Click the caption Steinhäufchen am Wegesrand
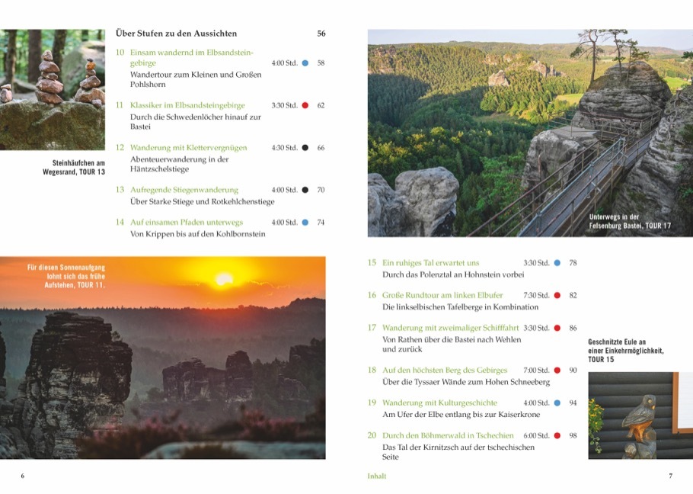 point(73,167)
